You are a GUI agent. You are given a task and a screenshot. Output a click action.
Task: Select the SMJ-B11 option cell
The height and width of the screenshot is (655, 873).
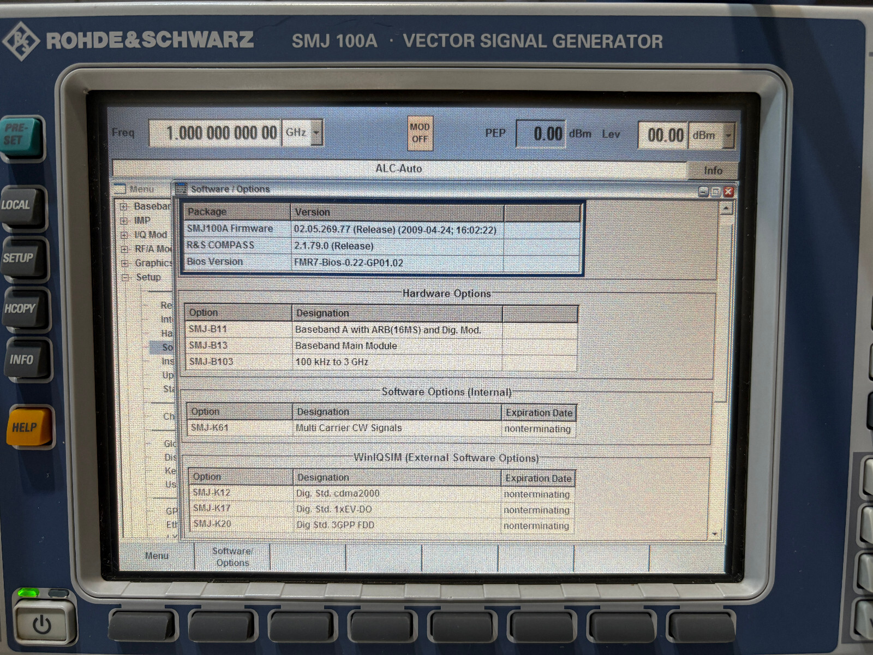tap(239, 329)
